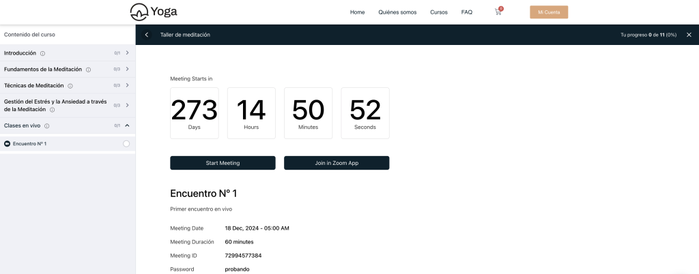Click the back arrow beside Taller de meditación
699x274 pixels.
coord(147,35)
